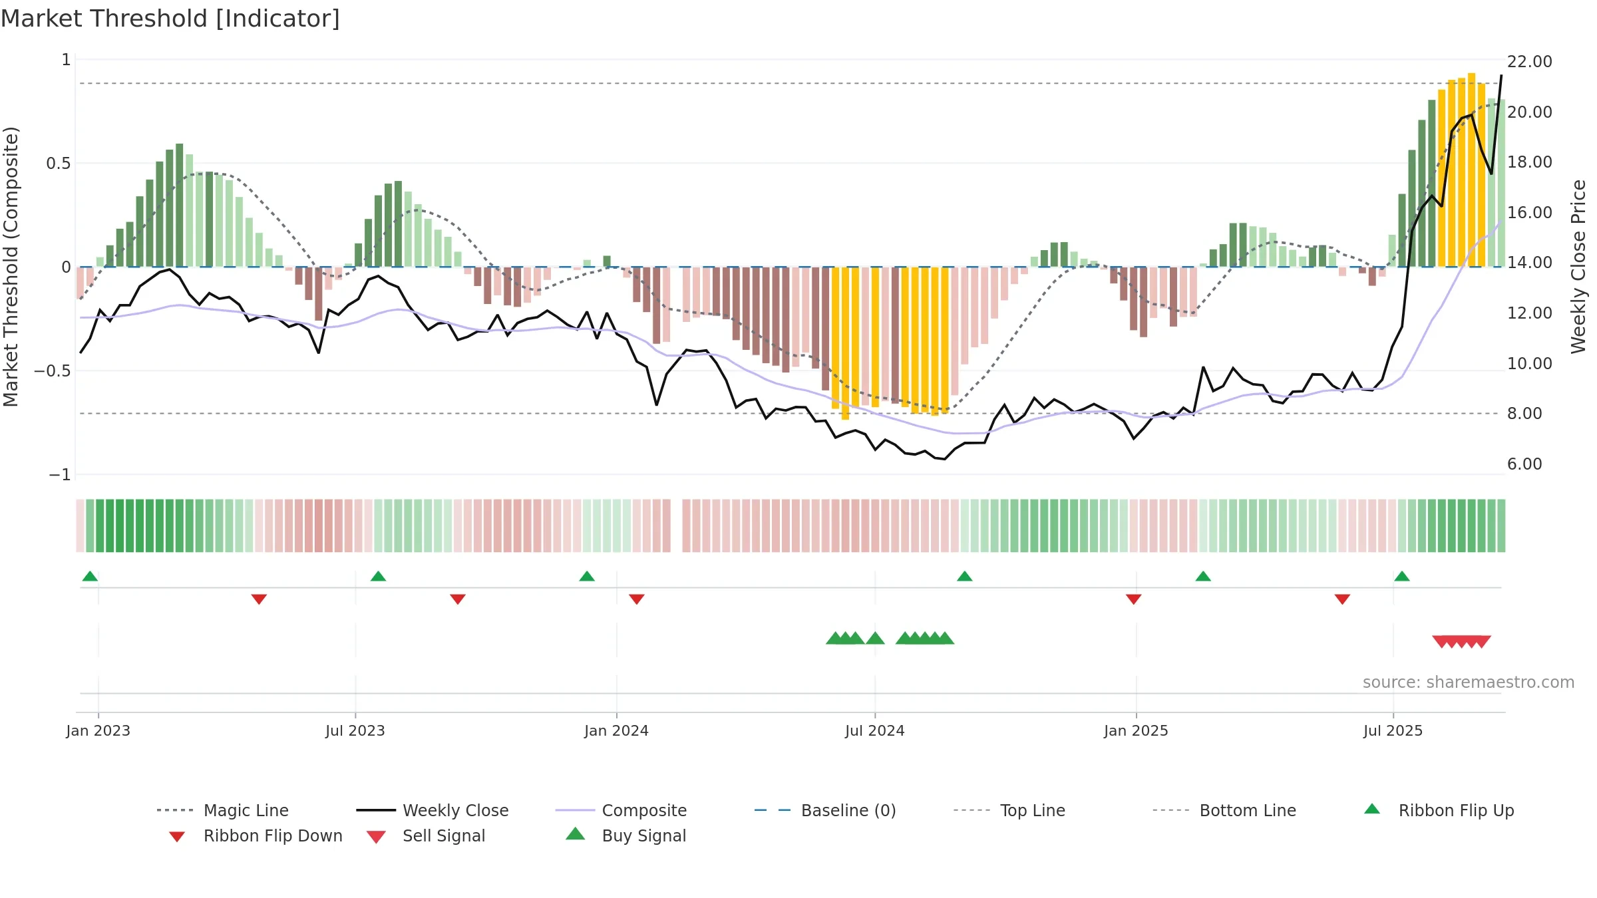The image size is (1597, 898).
Task: Toggle the Sell Signal legend entry
Action: 426,835
